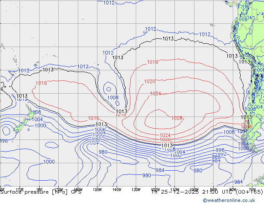Click the 980 label near 130W at the bottom

(147, 175)
